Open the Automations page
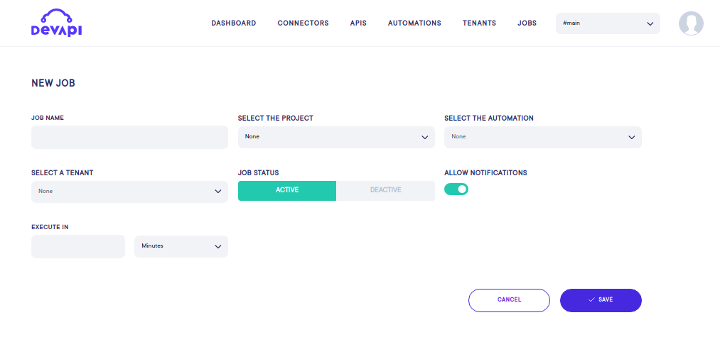 (x=414, y=23)
